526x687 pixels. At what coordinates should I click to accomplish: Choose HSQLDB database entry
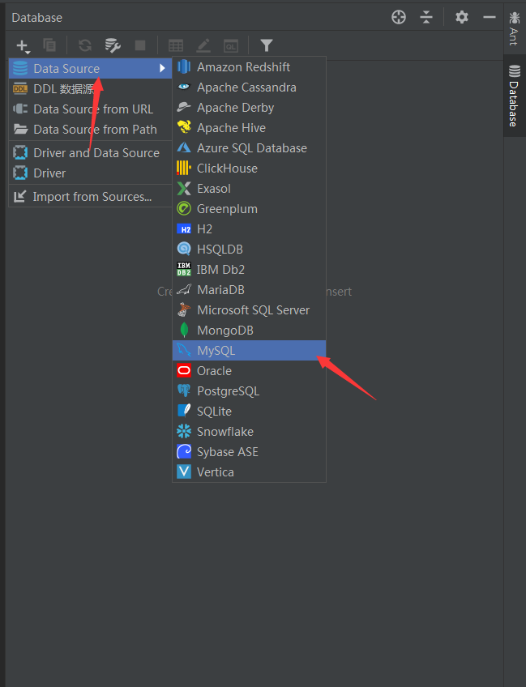point(249,250)
